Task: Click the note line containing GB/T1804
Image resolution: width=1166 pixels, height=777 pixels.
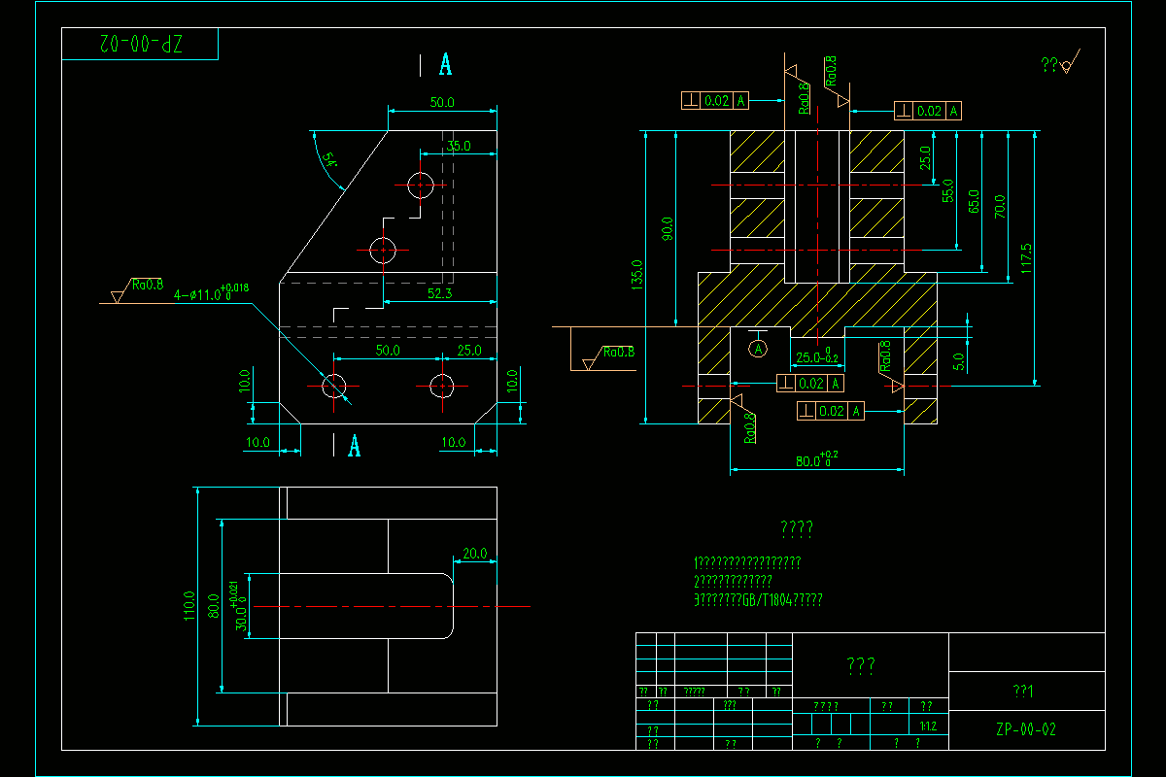Action: 759,600
